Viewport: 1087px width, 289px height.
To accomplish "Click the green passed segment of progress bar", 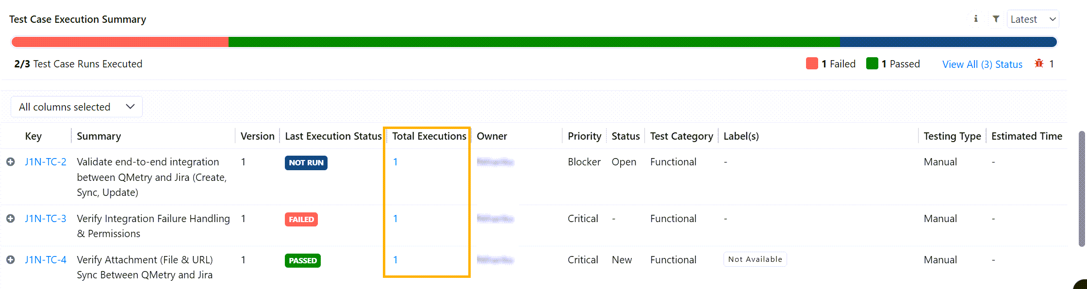I will click(x=534, y=42).
